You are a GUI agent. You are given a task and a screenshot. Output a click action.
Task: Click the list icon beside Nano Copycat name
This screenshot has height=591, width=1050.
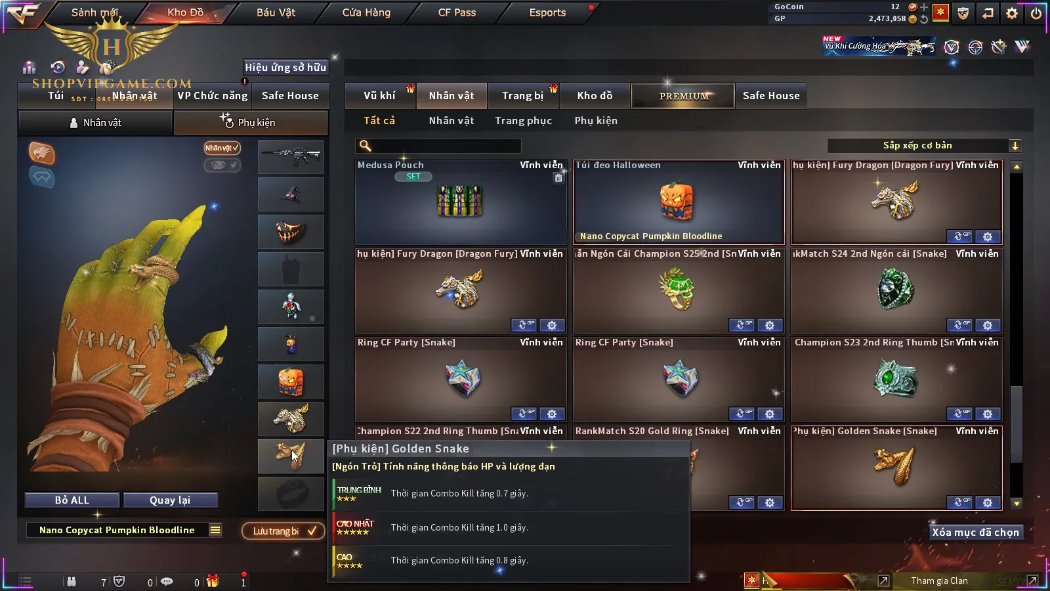pyautogui.click(x=215, y=530)
